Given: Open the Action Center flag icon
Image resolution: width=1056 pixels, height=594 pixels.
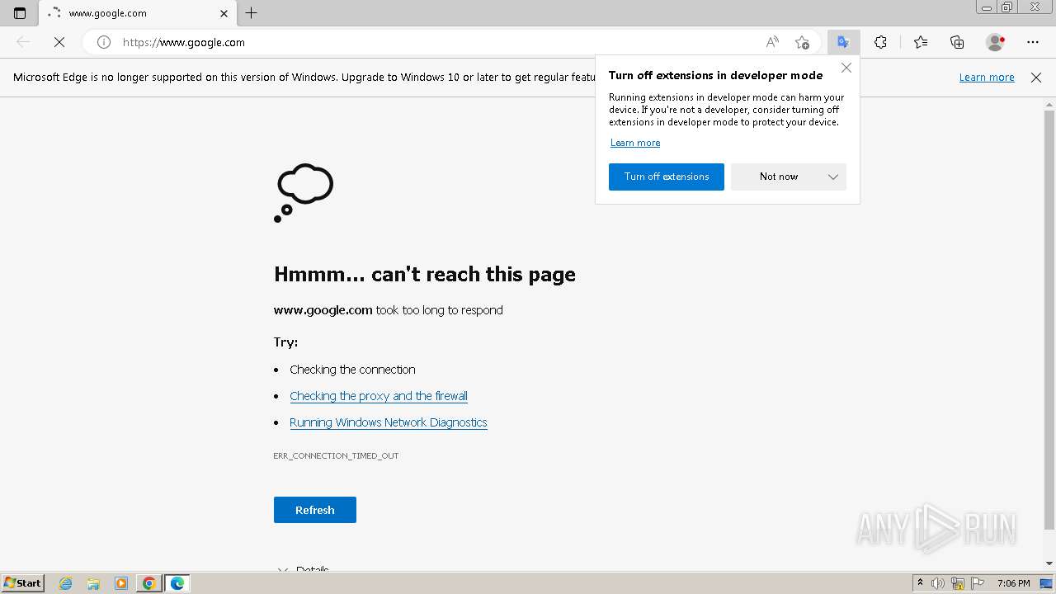Looking at the screenshot, I should (977, 583).
